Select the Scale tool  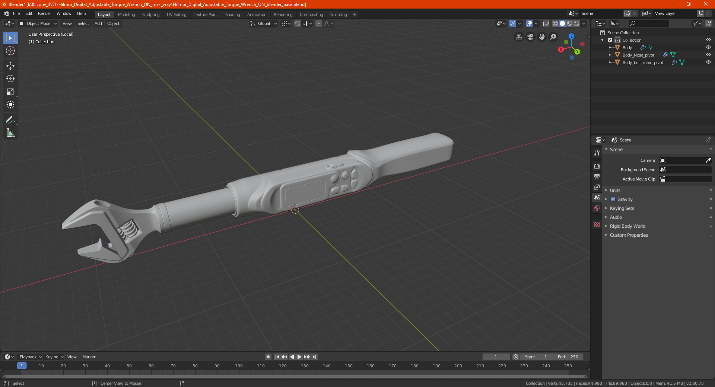[10, 92]
